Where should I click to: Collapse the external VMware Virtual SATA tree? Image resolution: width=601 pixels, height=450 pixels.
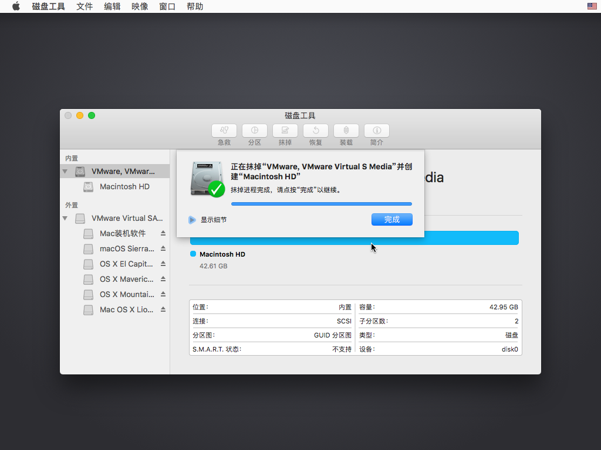(x=65, y=218)
